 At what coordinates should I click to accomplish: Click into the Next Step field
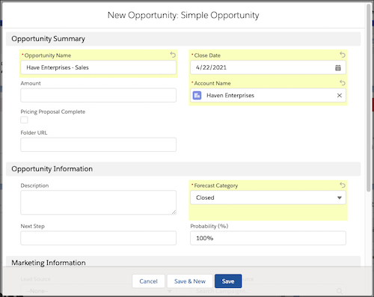[99, 238]
